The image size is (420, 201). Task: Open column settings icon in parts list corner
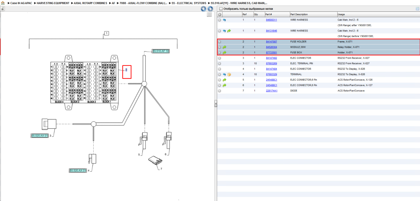417,9
